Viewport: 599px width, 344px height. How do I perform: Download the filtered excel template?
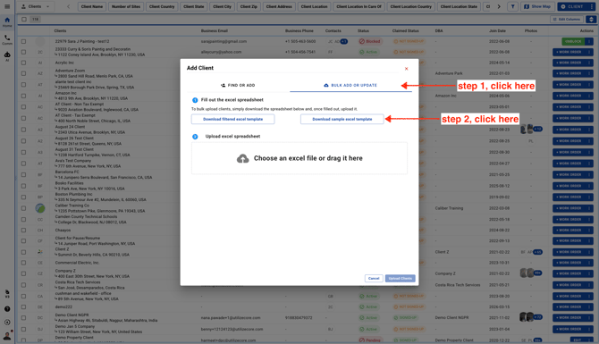click(232, 119)
